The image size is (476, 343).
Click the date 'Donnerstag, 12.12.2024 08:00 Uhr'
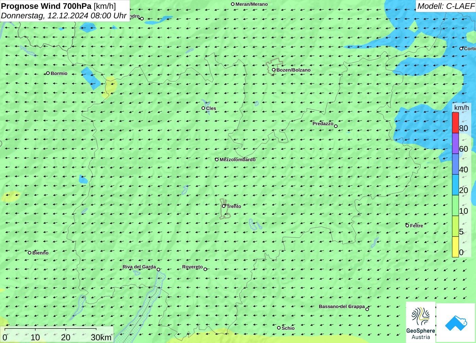coord(64,16)
